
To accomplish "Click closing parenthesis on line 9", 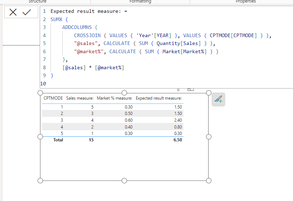I will click(x=52, y=76).
